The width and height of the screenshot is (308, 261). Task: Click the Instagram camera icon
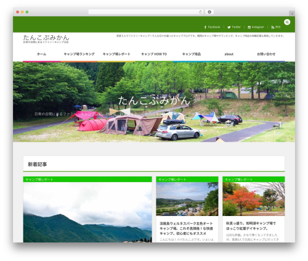tap(249, 27)
